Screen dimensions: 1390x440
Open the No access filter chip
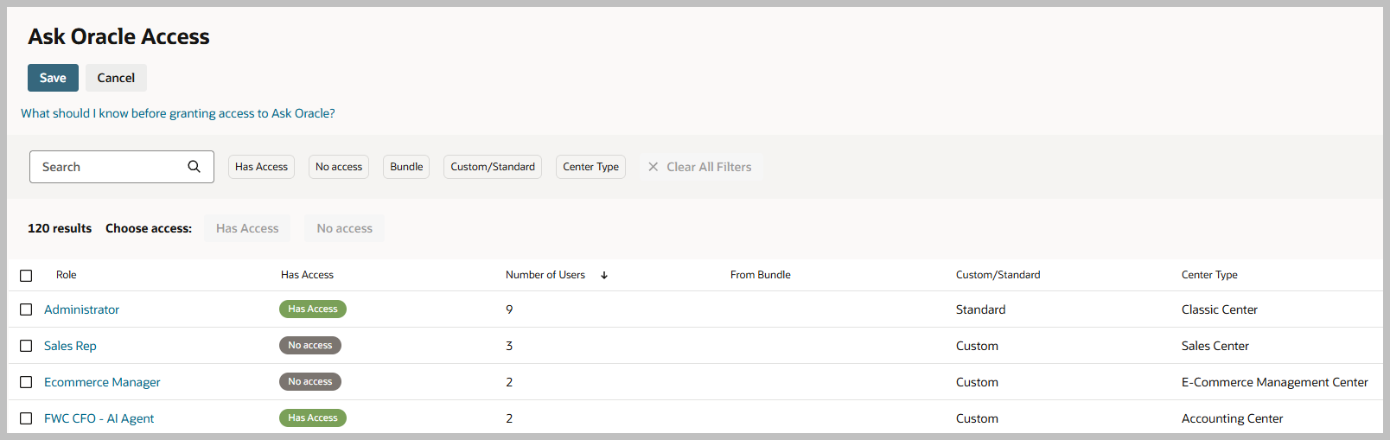tap(339, 167)
